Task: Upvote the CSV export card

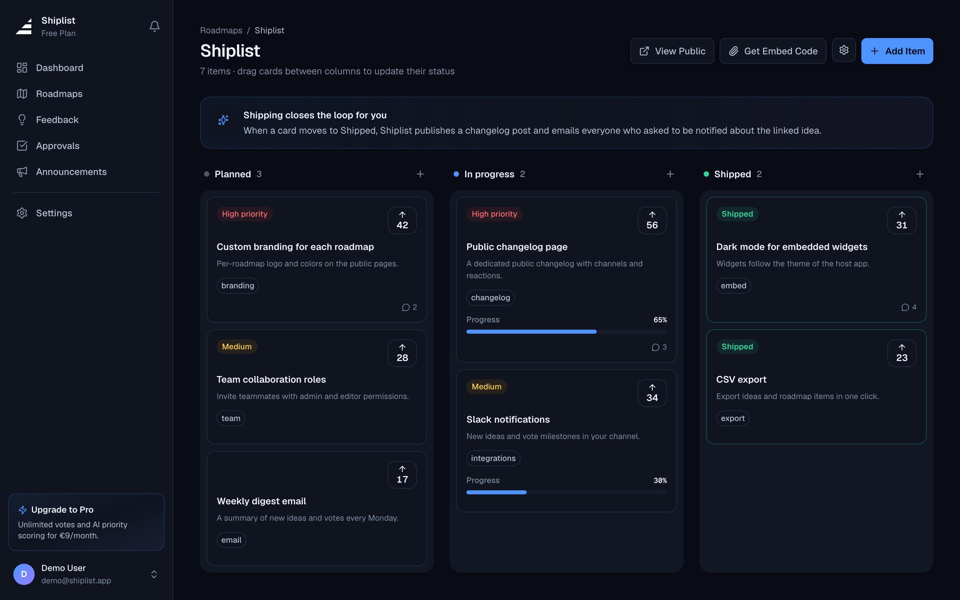Action: pyautogui.click(x=902, y=353)
